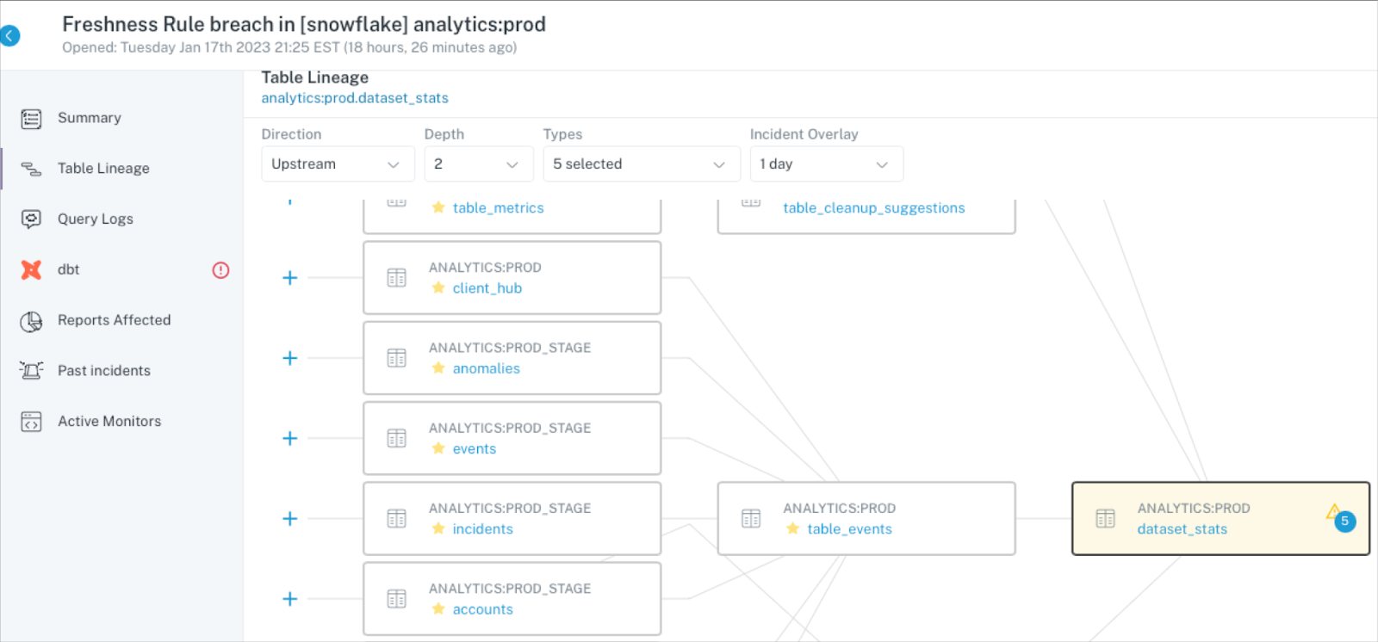Expand upstream of events with plus
Screen dimensions: 1378x642
point(290,438)
